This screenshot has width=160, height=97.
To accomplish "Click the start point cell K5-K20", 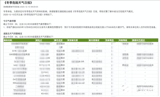I will (45, 94).
